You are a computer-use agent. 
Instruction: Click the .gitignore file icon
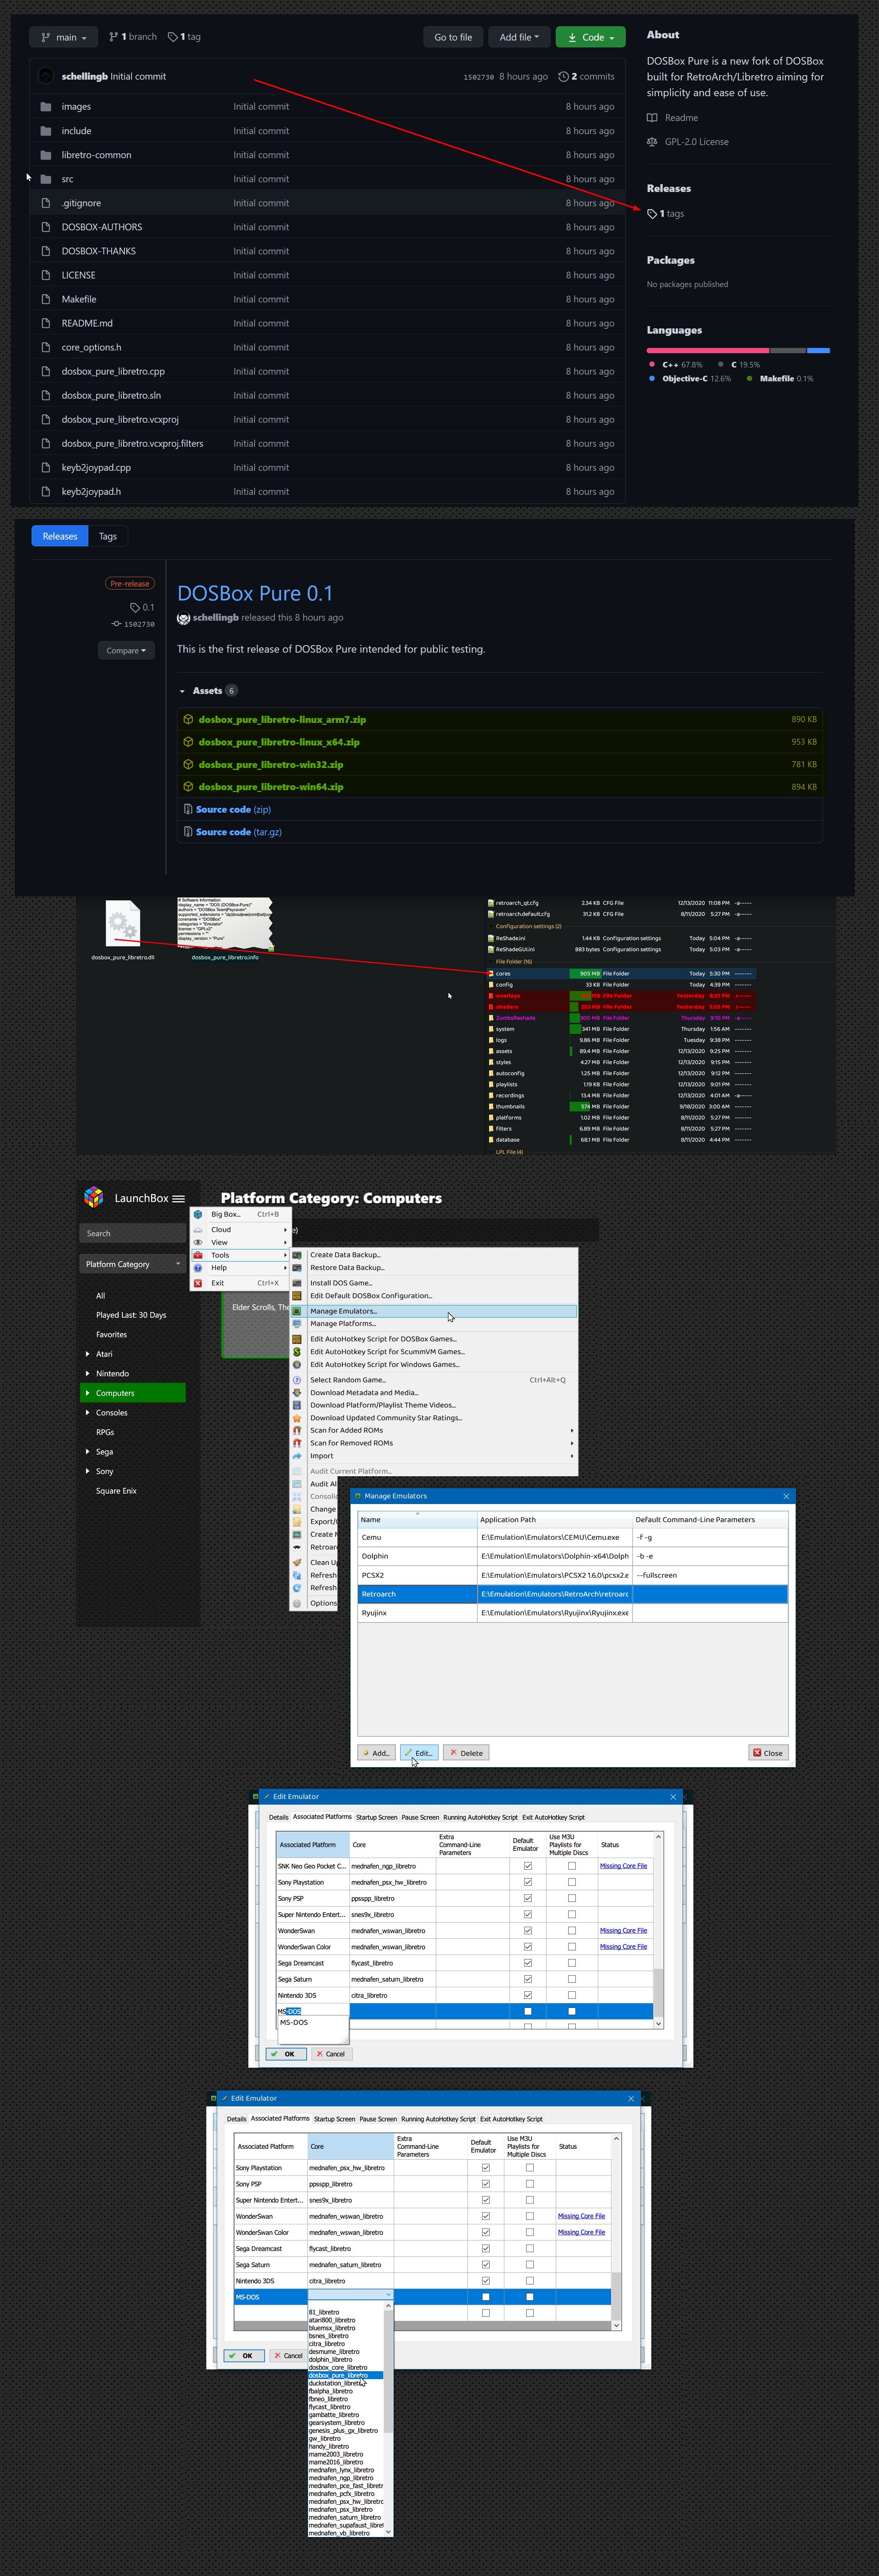click(x=46, y=203)
